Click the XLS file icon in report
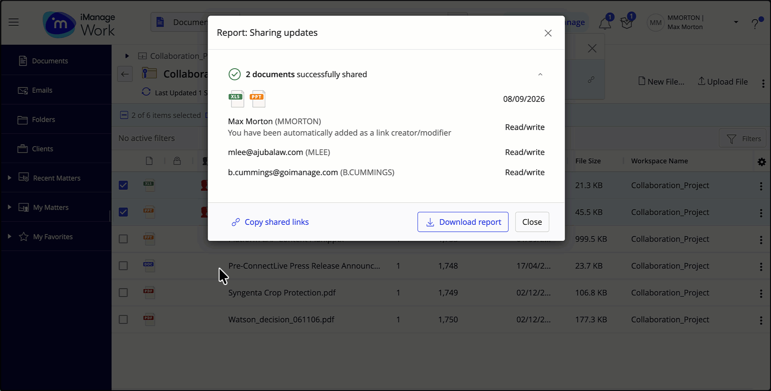 tap(236, 99)
